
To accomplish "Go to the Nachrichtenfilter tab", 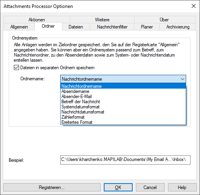I will pyautogui.click(x=112, y=27).
